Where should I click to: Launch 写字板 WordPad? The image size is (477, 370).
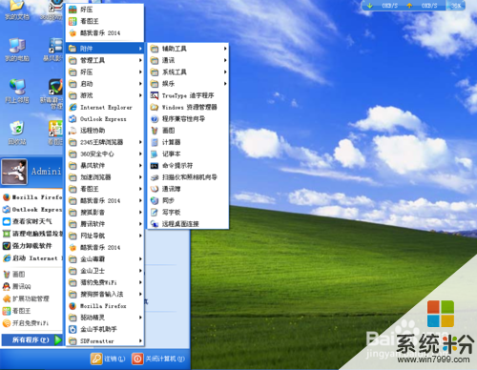(x=188, y=212)
